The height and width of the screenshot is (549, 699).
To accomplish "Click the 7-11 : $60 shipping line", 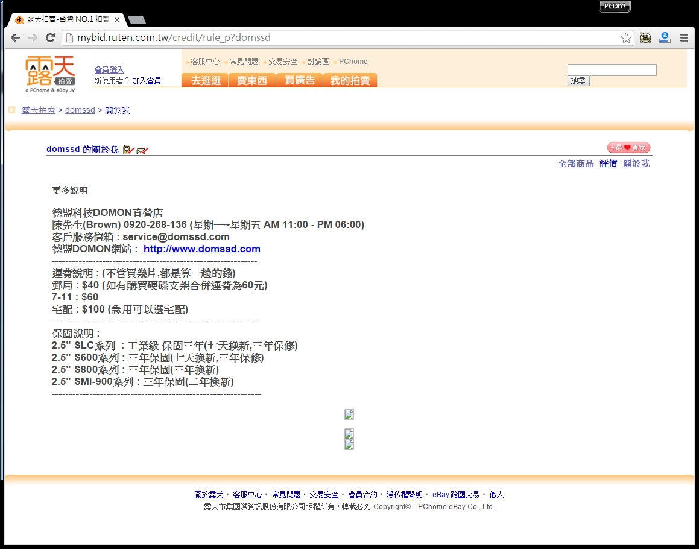I will click(x=75, y=297).
